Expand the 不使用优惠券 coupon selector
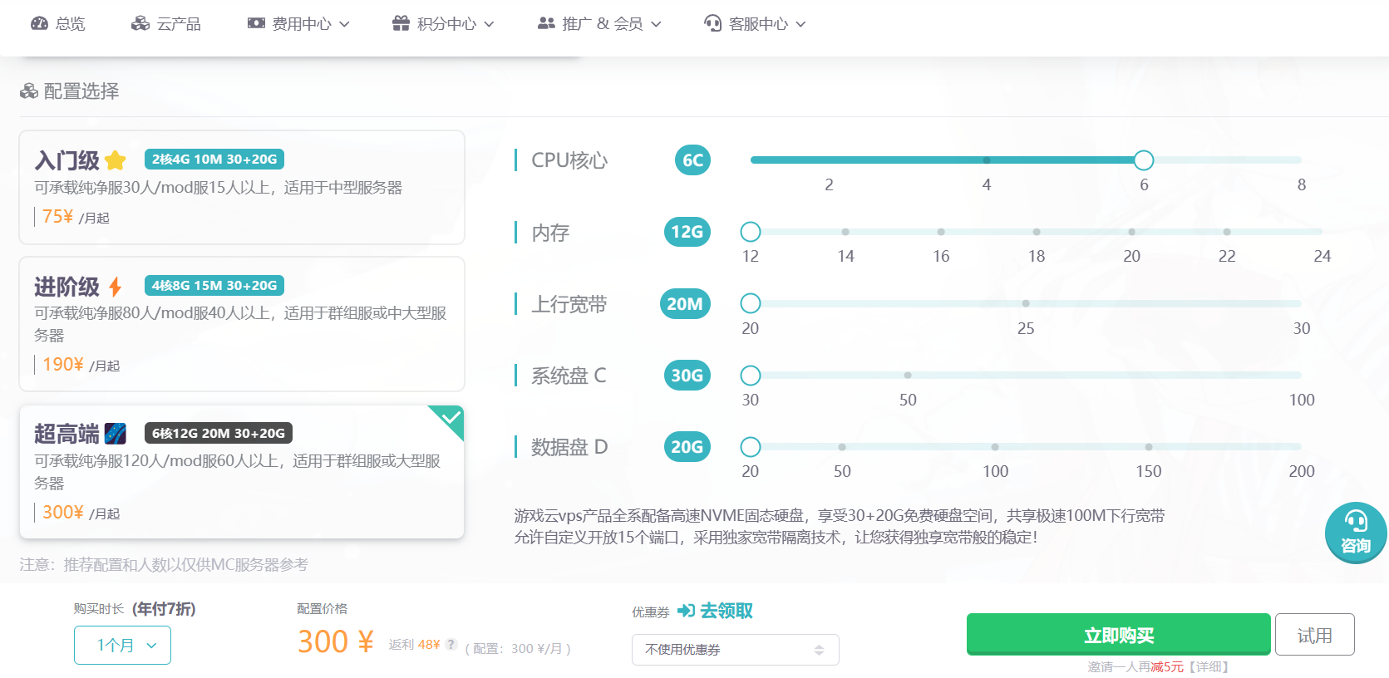Viewport: 1389px width, 678px height. (735, 650)
